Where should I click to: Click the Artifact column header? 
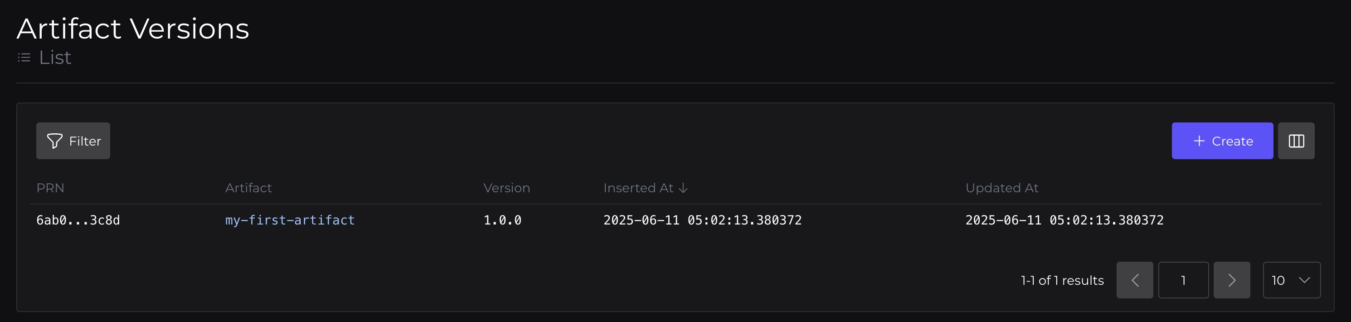point(248,188)
